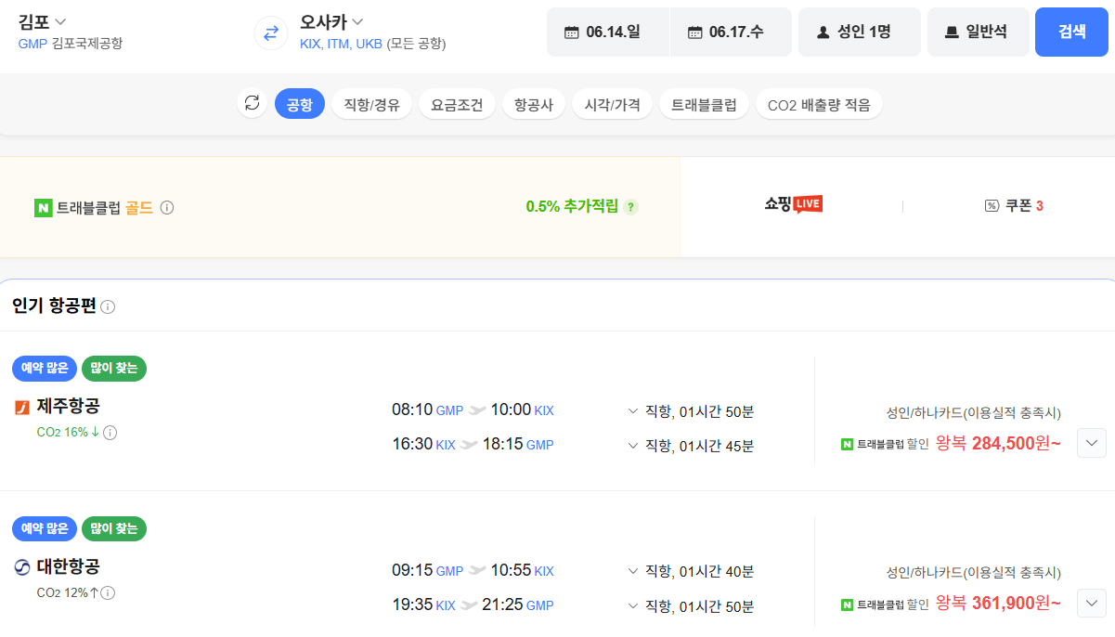Image resolution: width=1115 pixels, height=637 pixels.
Task: Click the swap departure and arrival airports icon
Action: pyautogui.click(x=269, y=32)
